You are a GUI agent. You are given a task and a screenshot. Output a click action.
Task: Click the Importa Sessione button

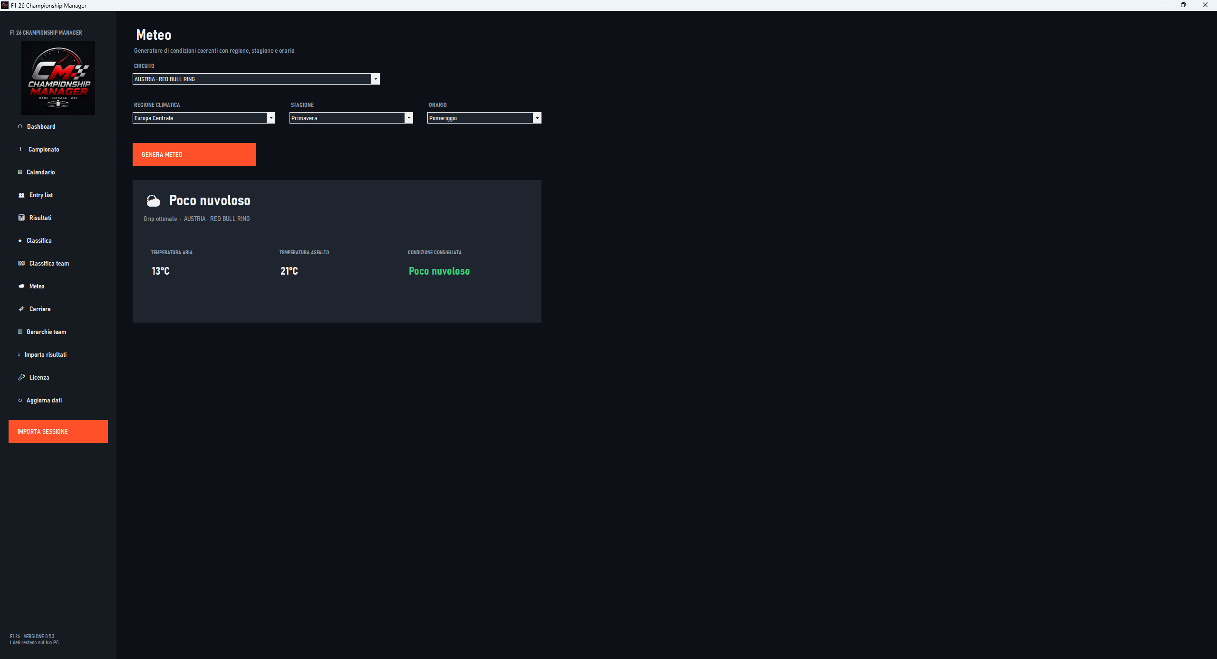pyautogui.click(x=58, y=431)
